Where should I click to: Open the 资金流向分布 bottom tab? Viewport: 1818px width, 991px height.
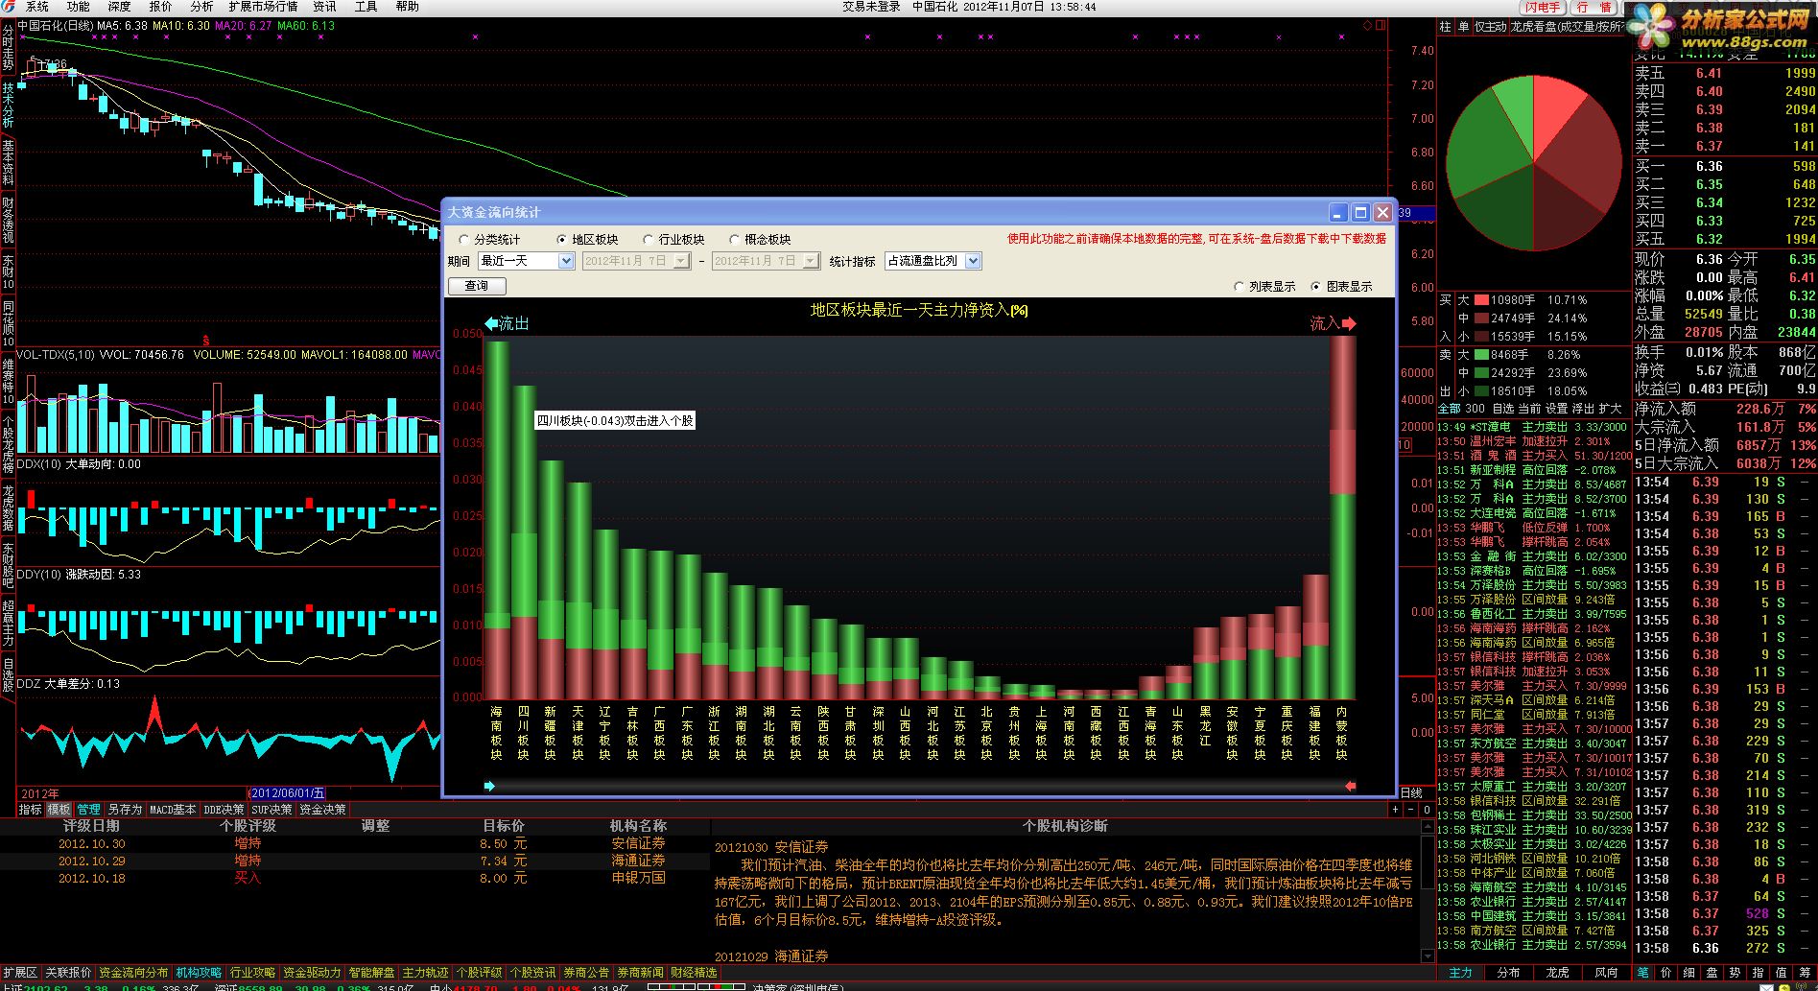[x=133, y=973]
